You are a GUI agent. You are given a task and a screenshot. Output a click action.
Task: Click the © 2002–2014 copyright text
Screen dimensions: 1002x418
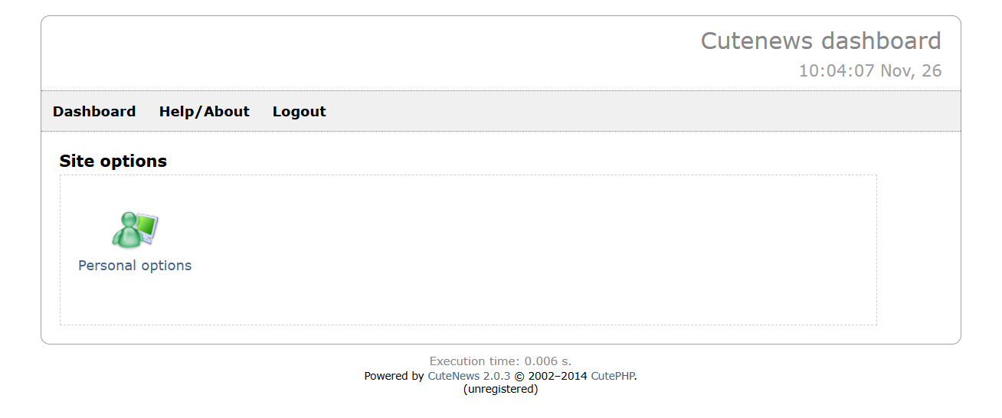click(x=550, y=376)
